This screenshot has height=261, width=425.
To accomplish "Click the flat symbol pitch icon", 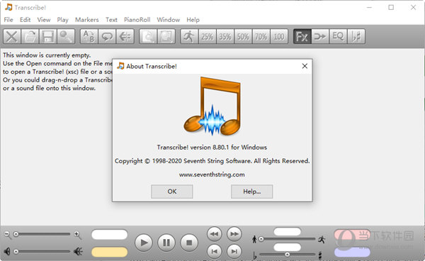I will (255, 255).
